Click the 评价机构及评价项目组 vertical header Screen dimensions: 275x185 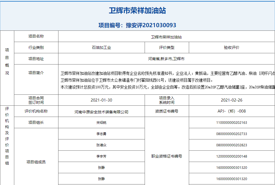click(x=7, y=136)
